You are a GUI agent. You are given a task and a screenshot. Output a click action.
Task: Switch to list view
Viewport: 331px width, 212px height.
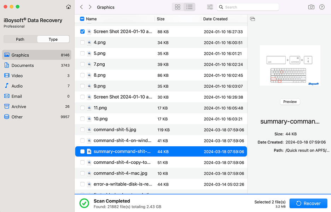pyautogui.click(x=189, y=7)
